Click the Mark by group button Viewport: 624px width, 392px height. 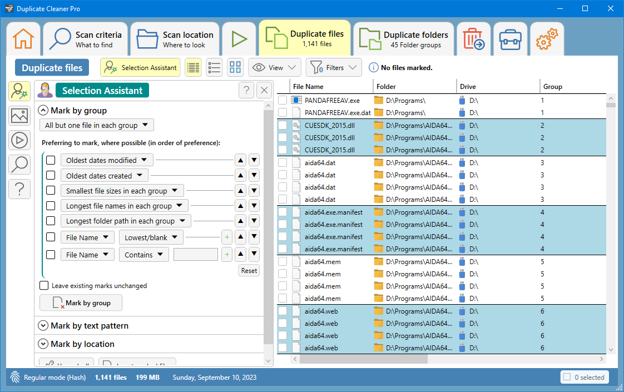(81, 303)
